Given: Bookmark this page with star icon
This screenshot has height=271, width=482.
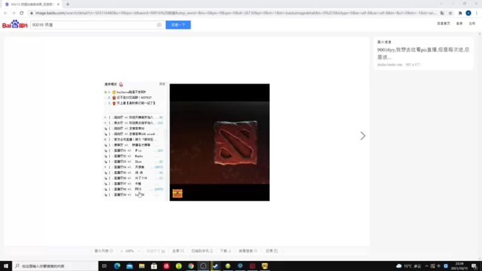Looking at the screenshot, I should pyautogui.click(x=450, y=13).
